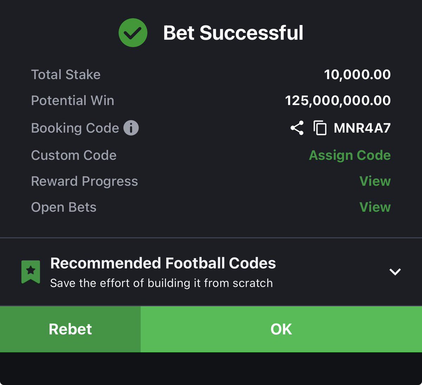View Reward Progress
Screen dimensions: 422x385
tap(375, 181)
